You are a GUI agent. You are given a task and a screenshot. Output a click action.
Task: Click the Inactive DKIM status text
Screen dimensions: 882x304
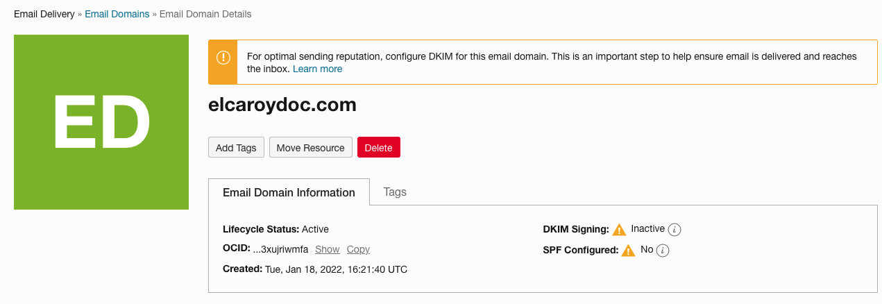[x=647, y=228]
